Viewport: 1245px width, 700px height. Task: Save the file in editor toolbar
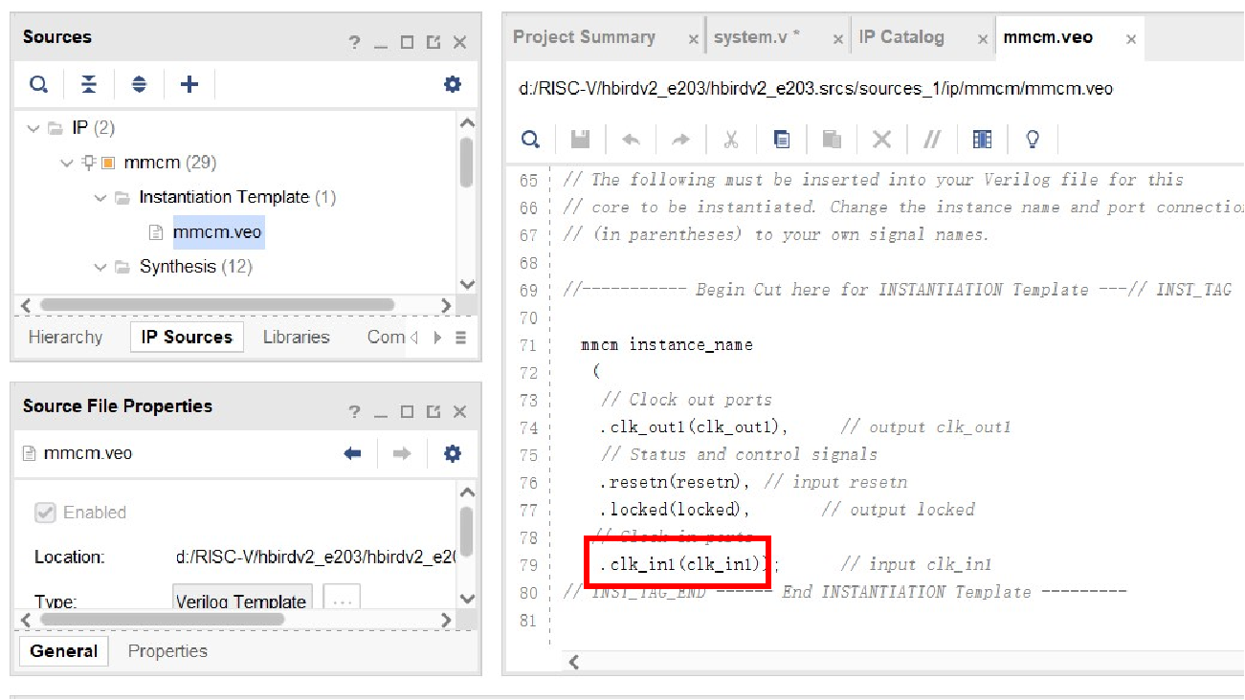point(580,140)
